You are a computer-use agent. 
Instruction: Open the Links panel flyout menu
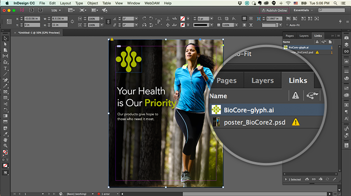pyautogui.click(x=339, y=36)
